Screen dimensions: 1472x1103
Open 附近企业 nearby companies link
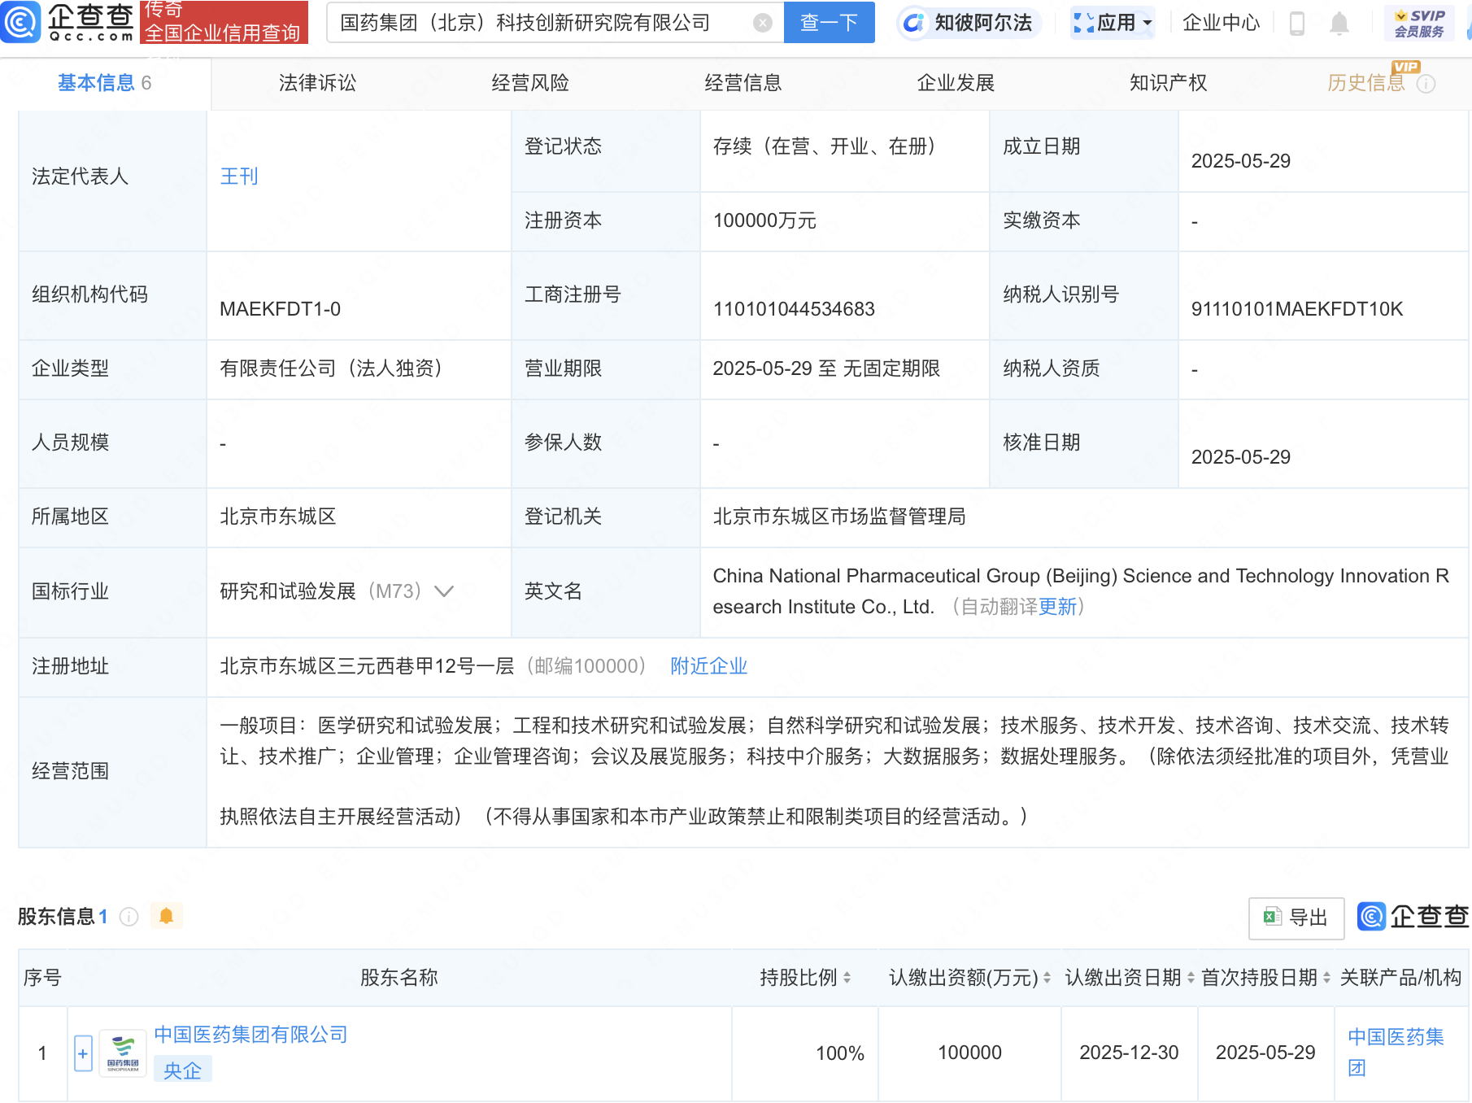[x=708, y=666]
